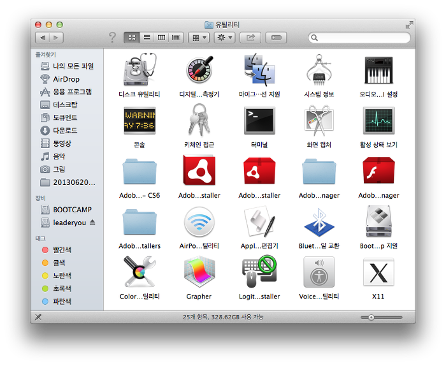Viewport: 446px width, 366px height.
Task: Switch to icon view mode
Action: tap(132, 38)
